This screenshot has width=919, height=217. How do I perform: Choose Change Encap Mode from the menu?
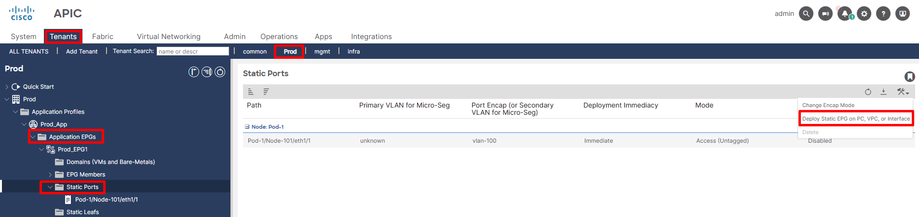pos(828,105)
